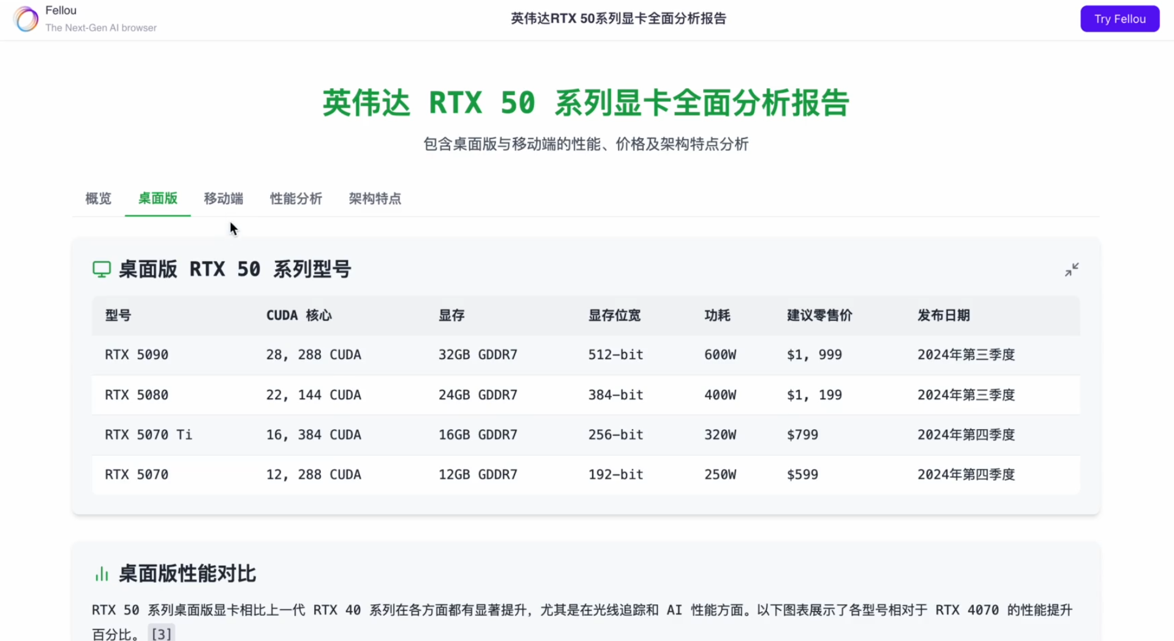1174x641 pixels.
Task: Click the 512-bit bus width cell
Action: (615, 355)
